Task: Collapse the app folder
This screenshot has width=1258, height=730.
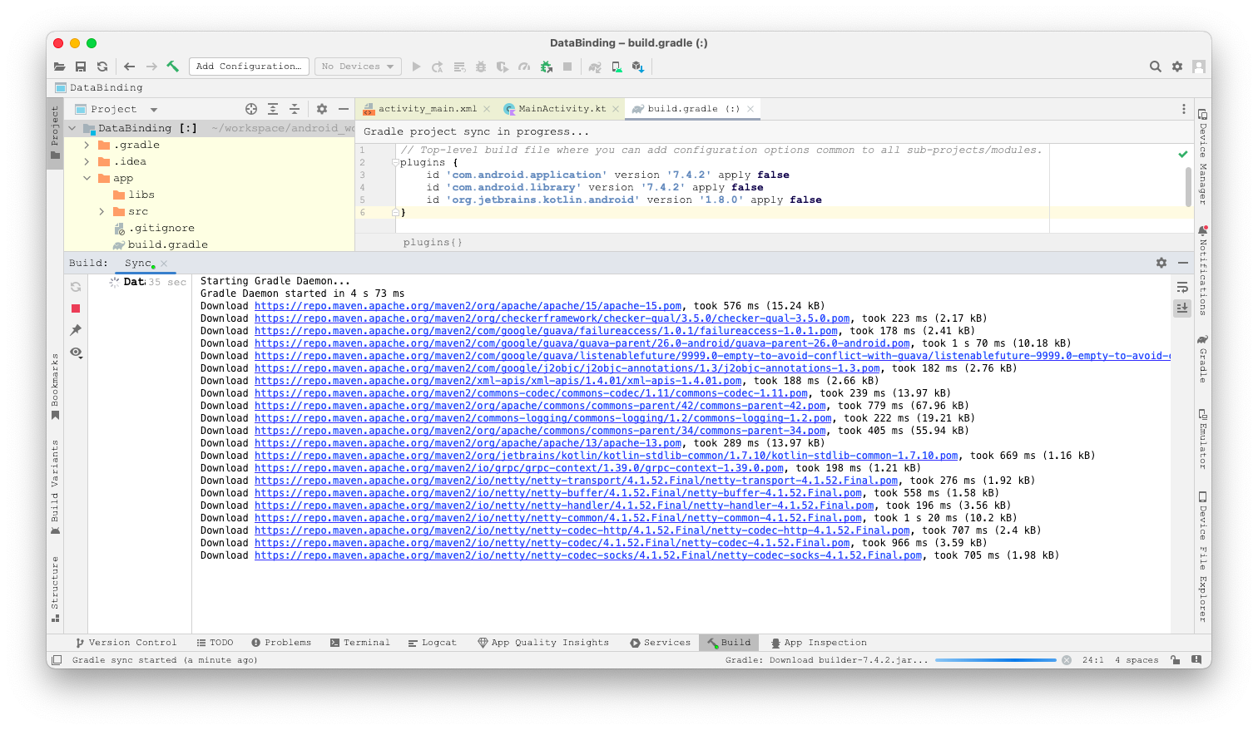Action: click(87, 178)
